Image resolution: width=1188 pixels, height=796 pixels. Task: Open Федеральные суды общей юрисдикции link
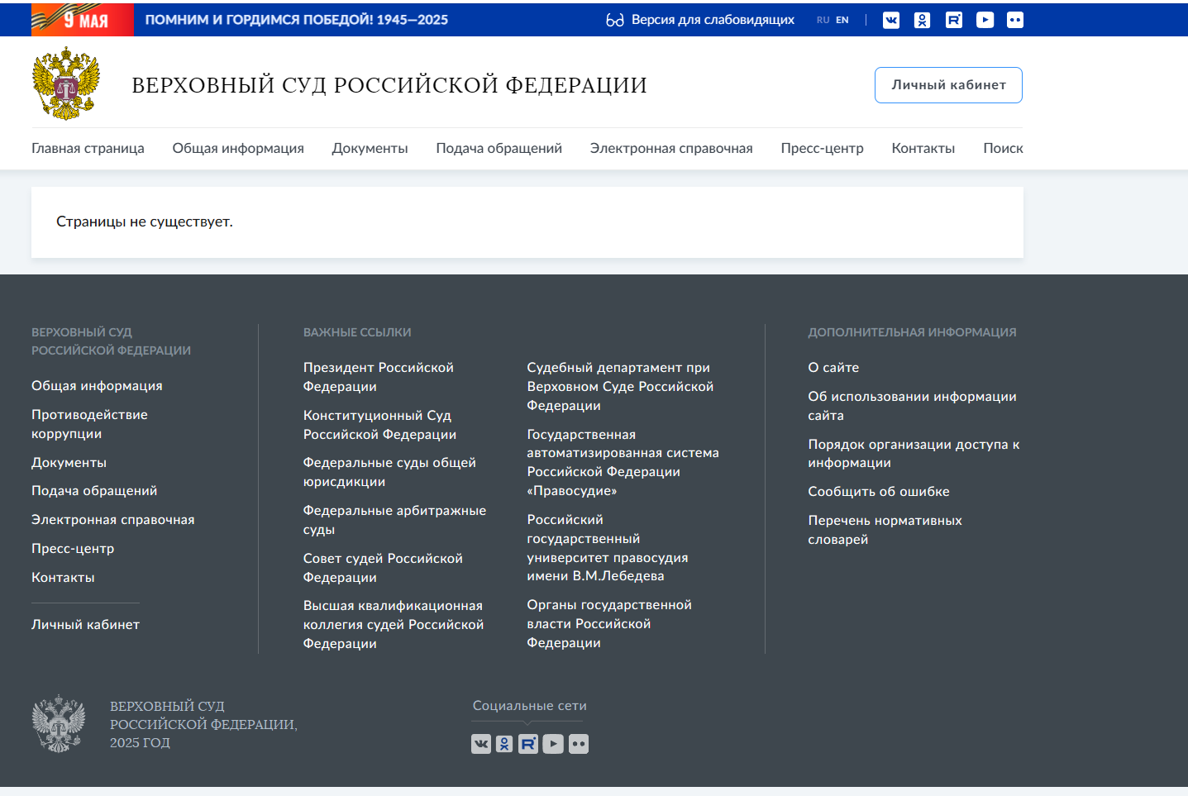(389, 472)
